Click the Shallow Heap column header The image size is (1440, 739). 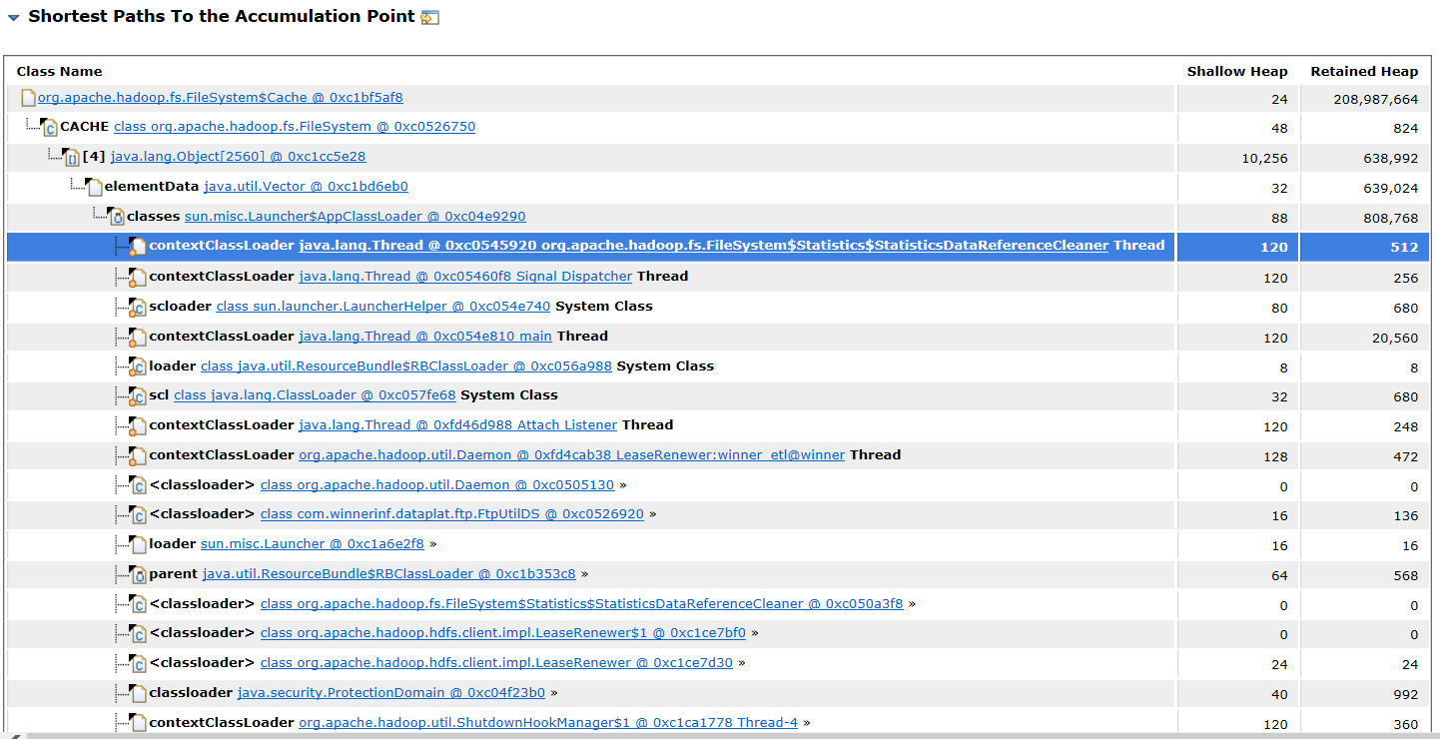(1237, 71)
